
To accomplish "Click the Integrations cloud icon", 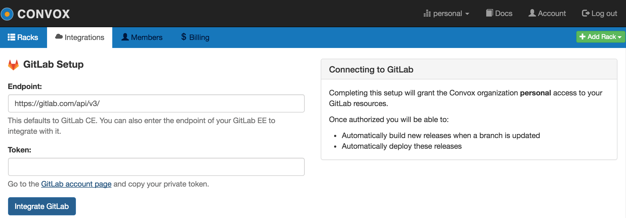I will (59, 37).
